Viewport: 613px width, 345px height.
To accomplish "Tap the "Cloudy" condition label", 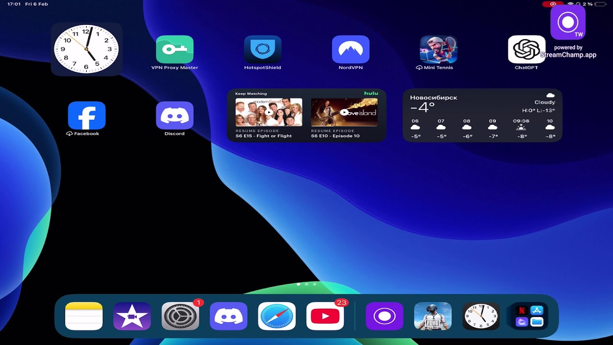I will point(545,102).
